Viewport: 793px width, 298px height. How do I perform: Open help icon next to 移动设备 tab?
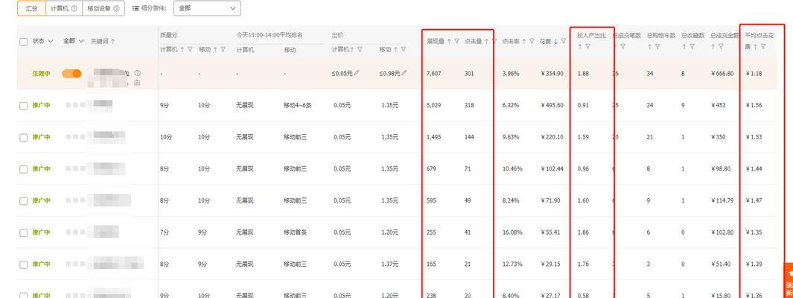point(117,8)
